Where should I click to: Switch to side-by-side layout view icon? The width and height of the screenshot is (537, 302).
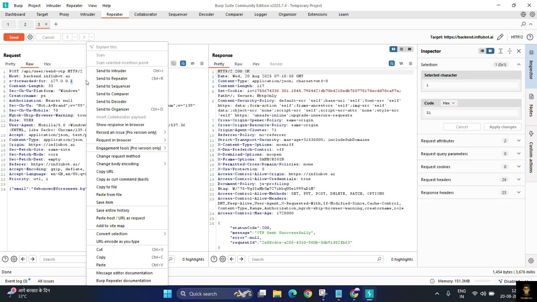coord(393,49)
